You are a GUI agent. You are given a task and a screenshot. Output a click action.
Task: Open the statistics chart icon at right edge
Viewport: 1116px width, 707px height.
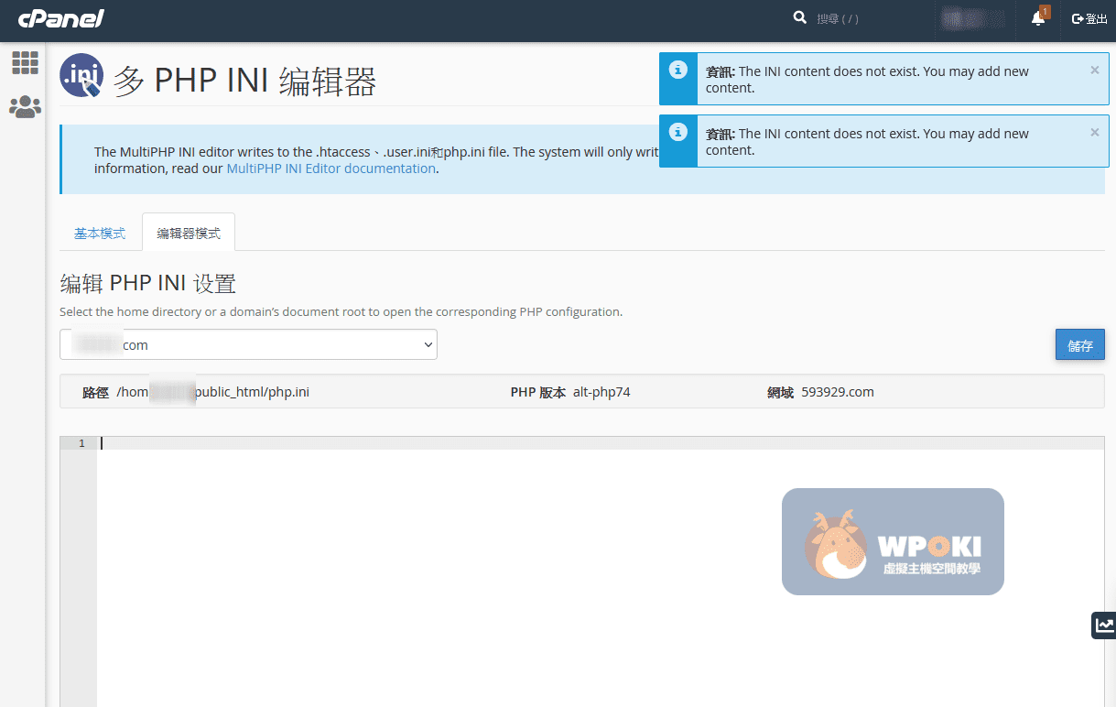(1104, 625)
